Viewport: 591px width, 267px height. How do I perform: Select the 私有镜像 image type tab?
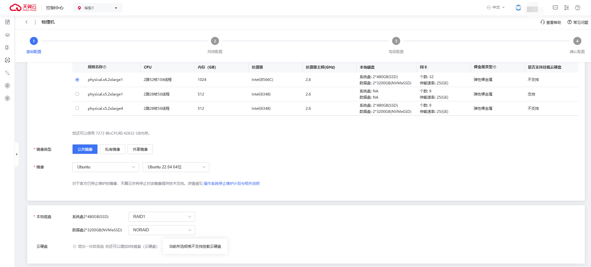(113, 149)
